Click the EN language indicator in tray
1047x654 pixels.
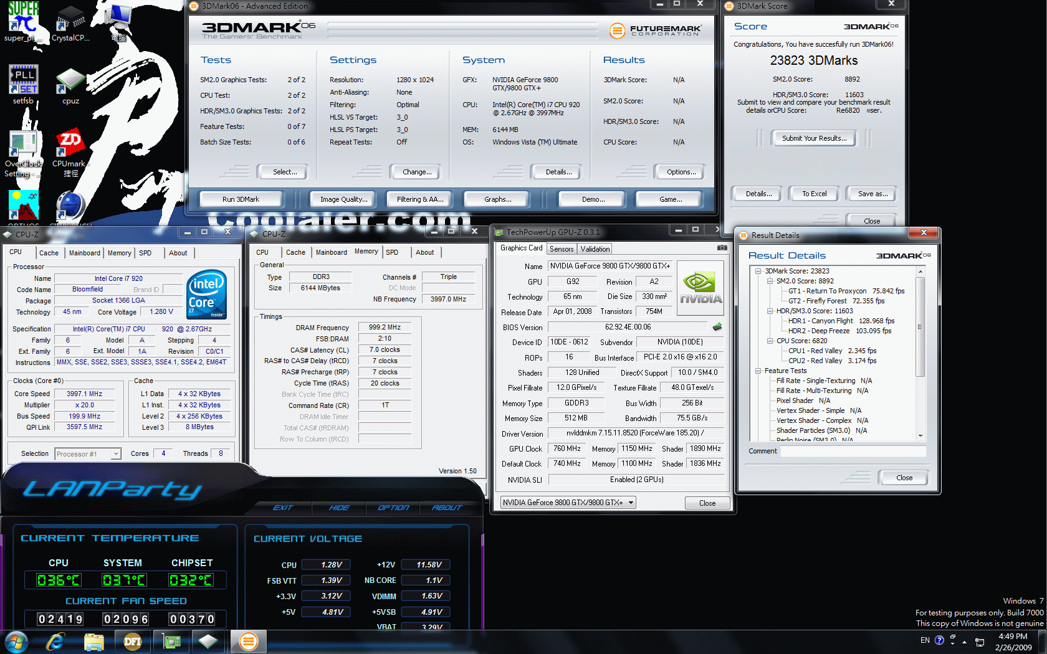point(925,640)
